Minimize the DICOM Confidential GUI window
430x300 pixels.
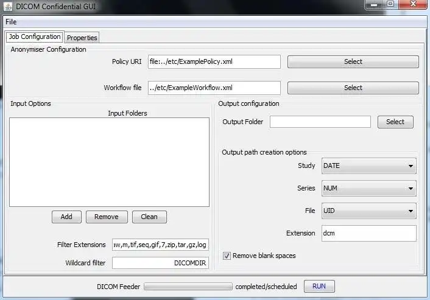373,5
